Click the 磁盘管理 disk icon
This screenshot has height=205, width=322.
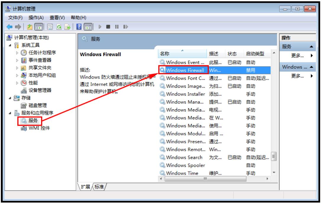[x=24, y=106]
